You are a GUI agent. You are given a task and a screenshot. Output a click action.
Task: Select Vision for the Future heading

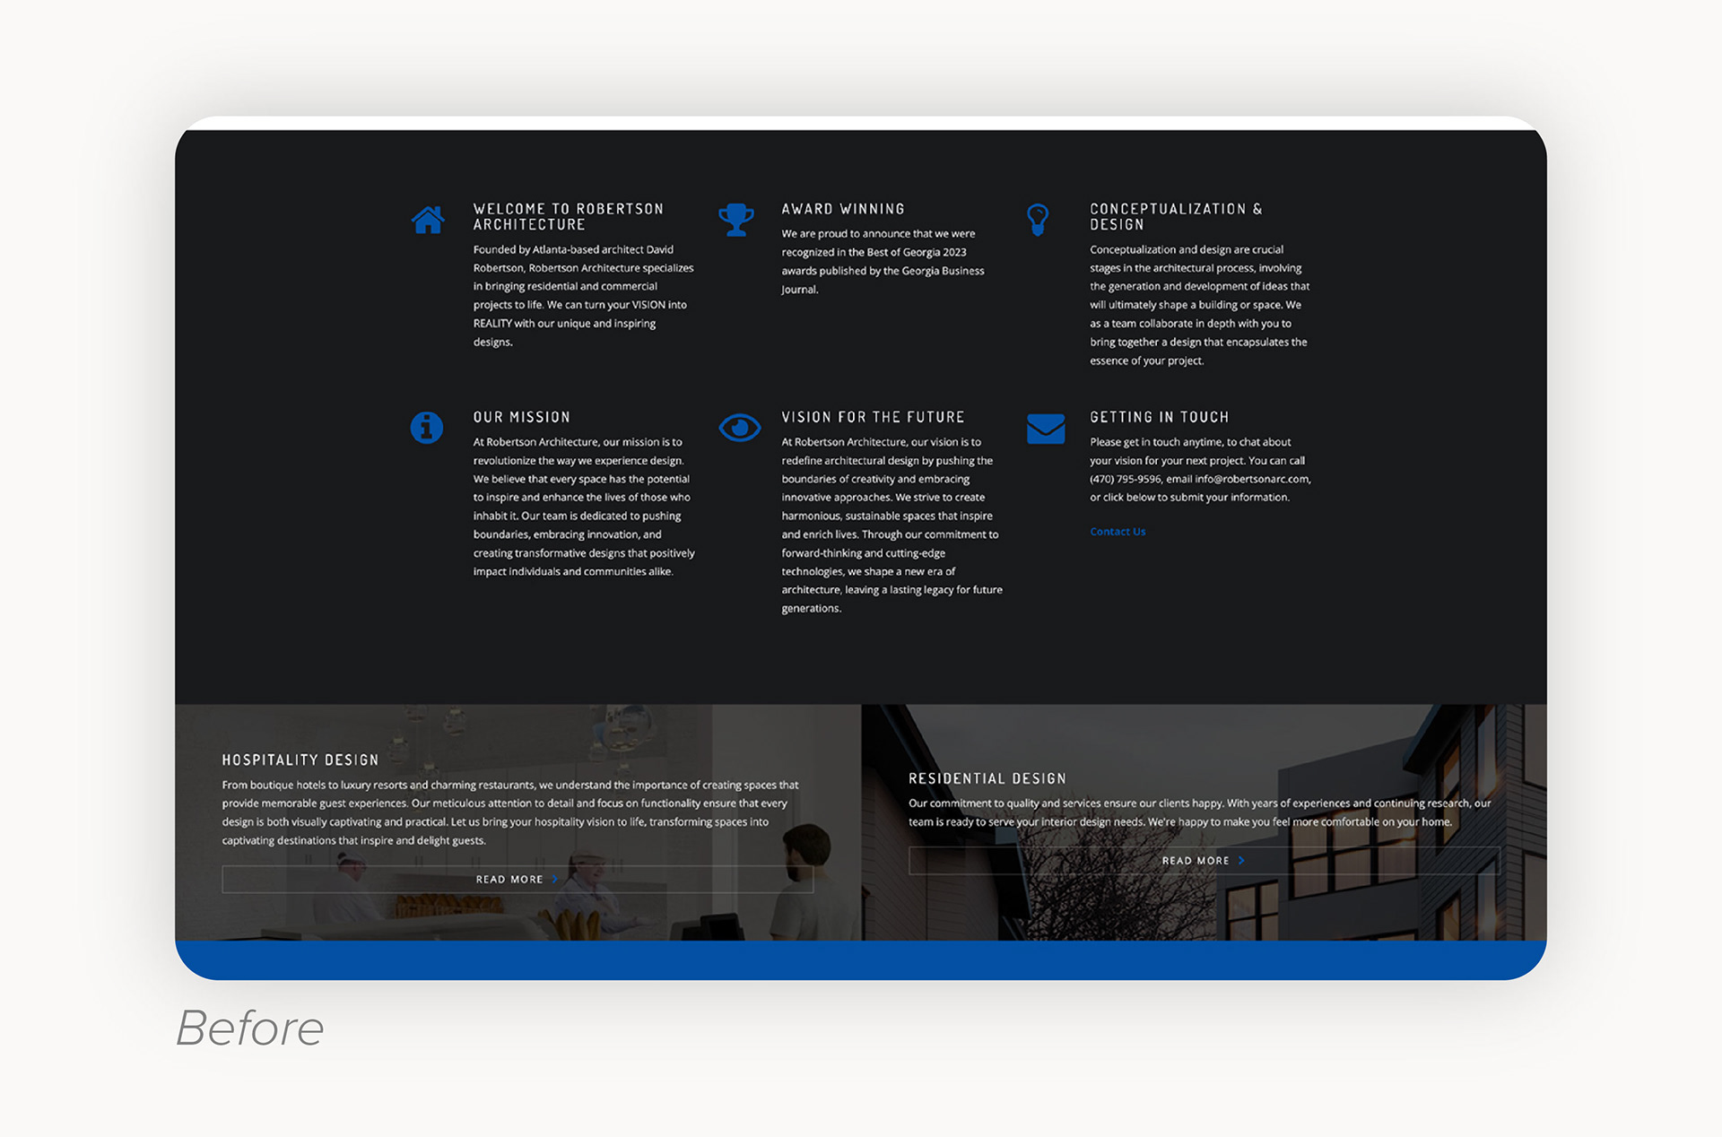click(x=873, y=417)
